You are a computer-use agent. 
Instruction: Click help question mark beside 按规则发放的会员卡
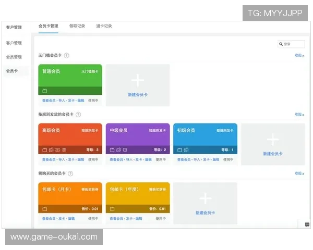click(x=78, y=115)
